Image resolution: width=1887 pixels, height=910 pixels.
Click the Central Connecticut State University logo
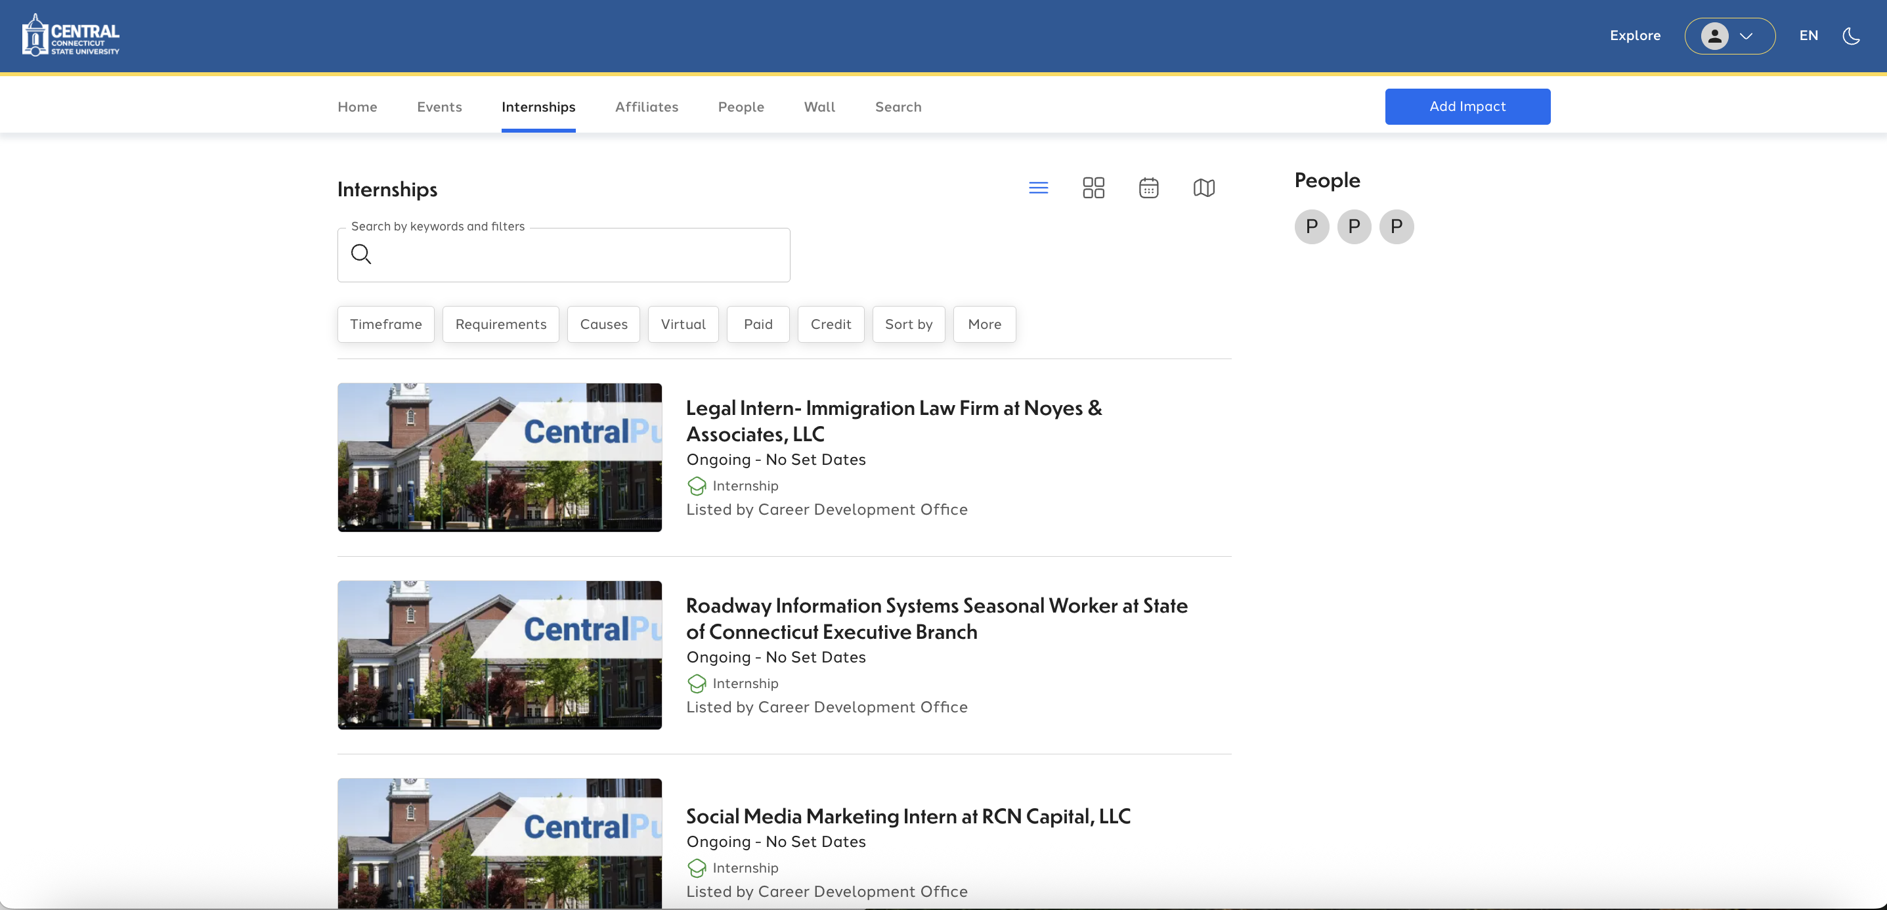[70, 35]
